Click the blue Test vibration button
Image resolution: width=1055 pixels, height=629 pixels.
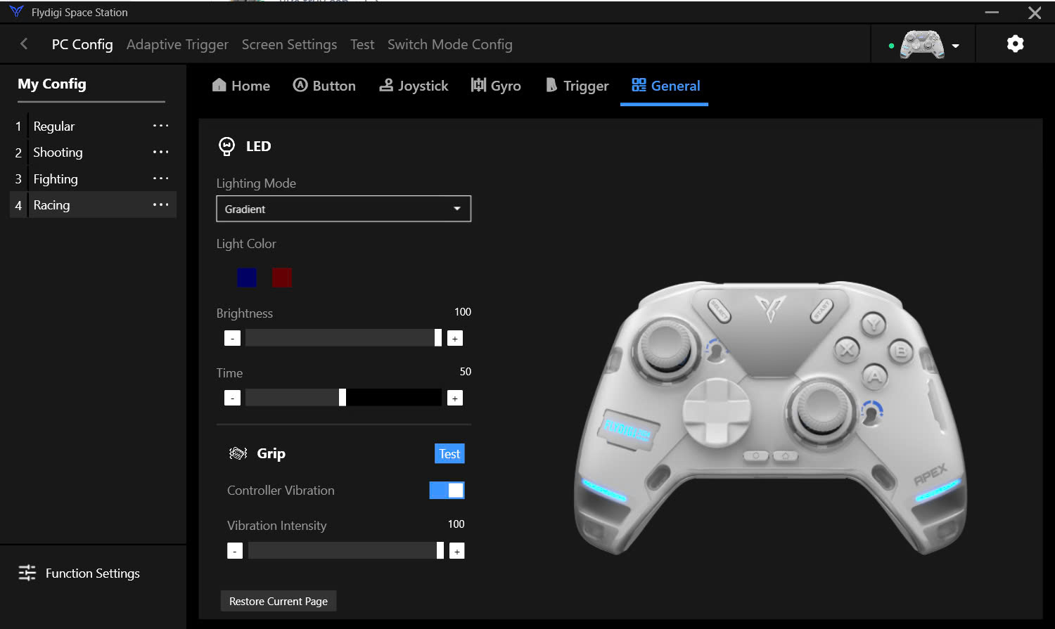click(x=449, y=453)
